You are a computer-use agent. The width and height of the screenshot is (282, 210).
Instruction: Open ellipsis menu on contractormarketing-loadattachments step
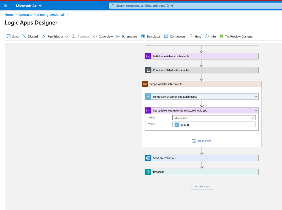point(255,97)
